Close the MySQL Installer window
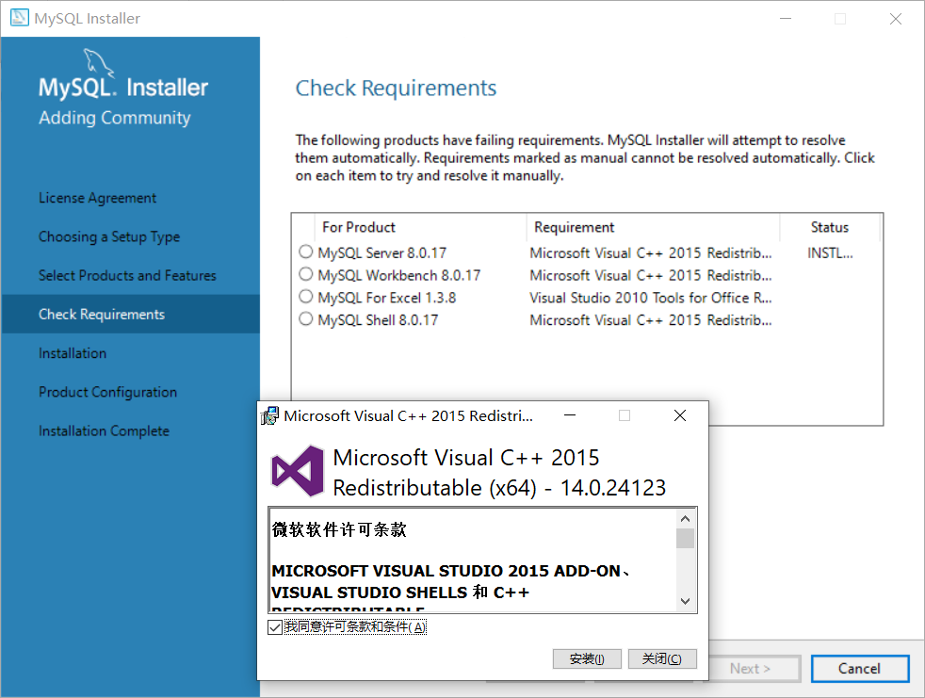This screenshot has height=698, width=925. point(896,18)
